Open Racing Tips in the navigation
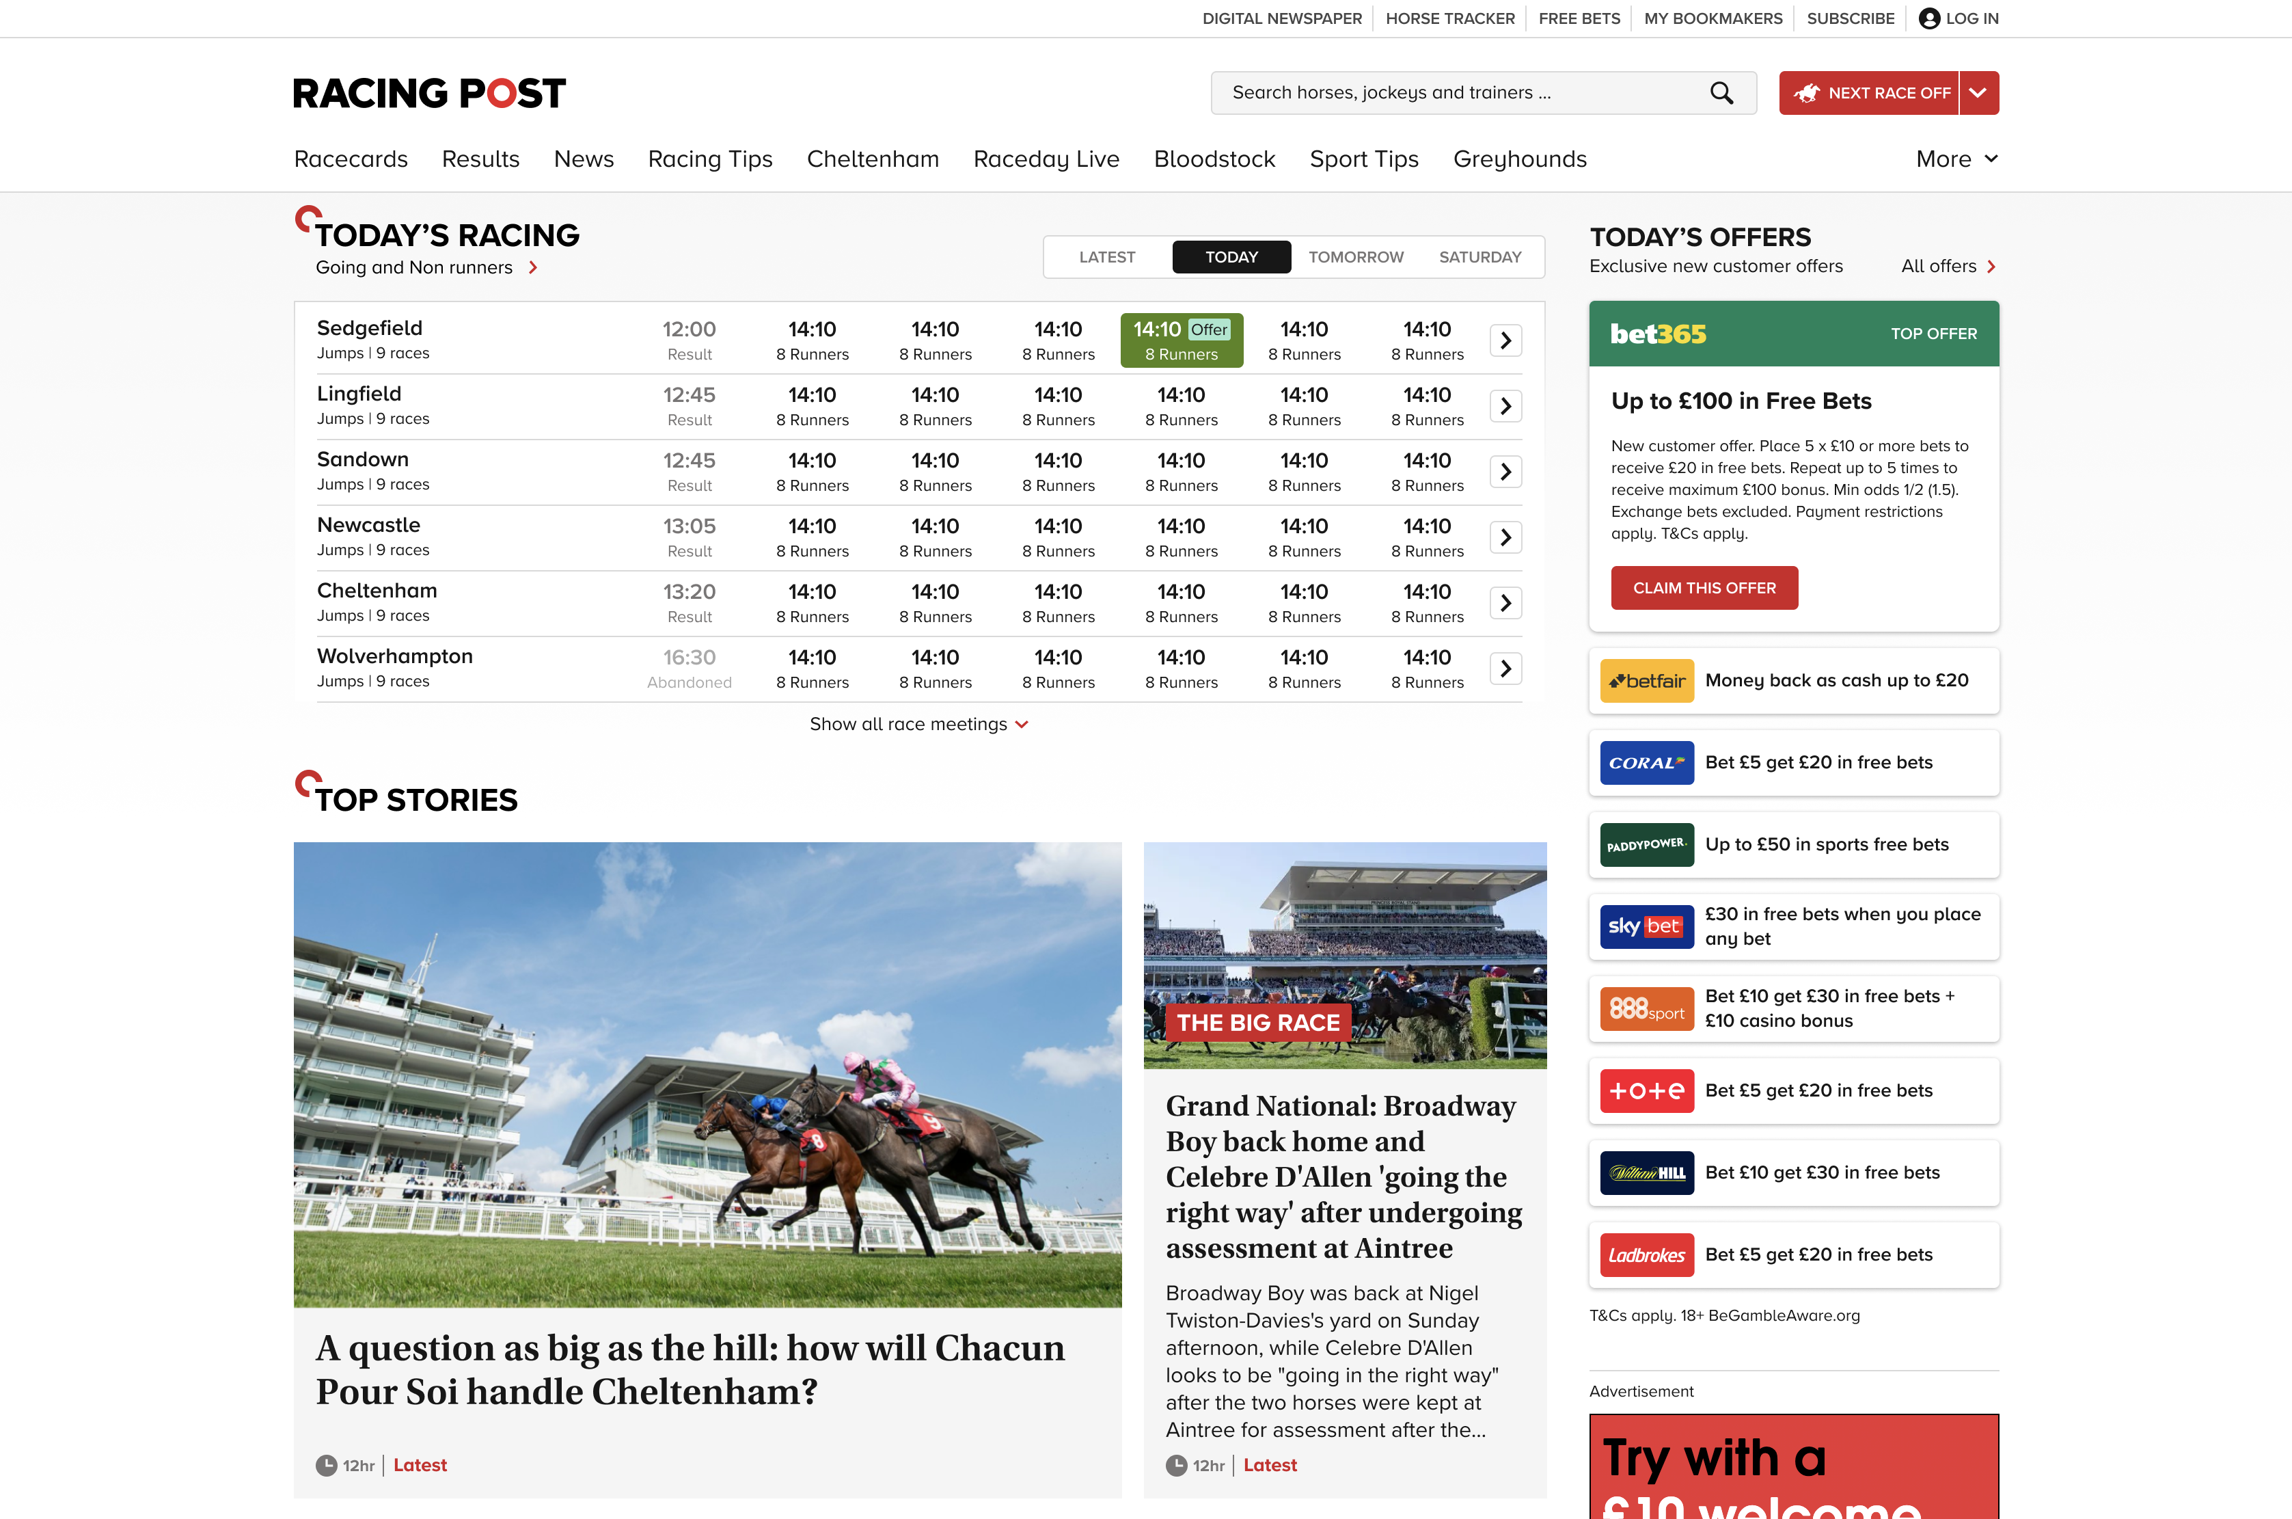 (x=710, y=159)
